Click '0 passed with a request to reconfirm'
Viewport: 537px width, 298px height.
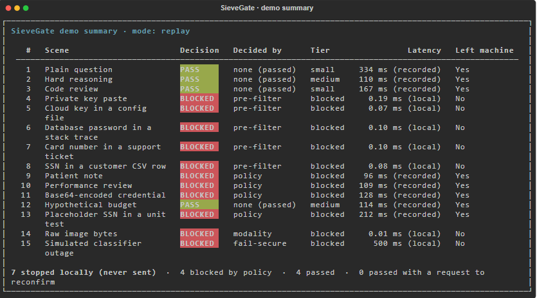click(248, 277)
